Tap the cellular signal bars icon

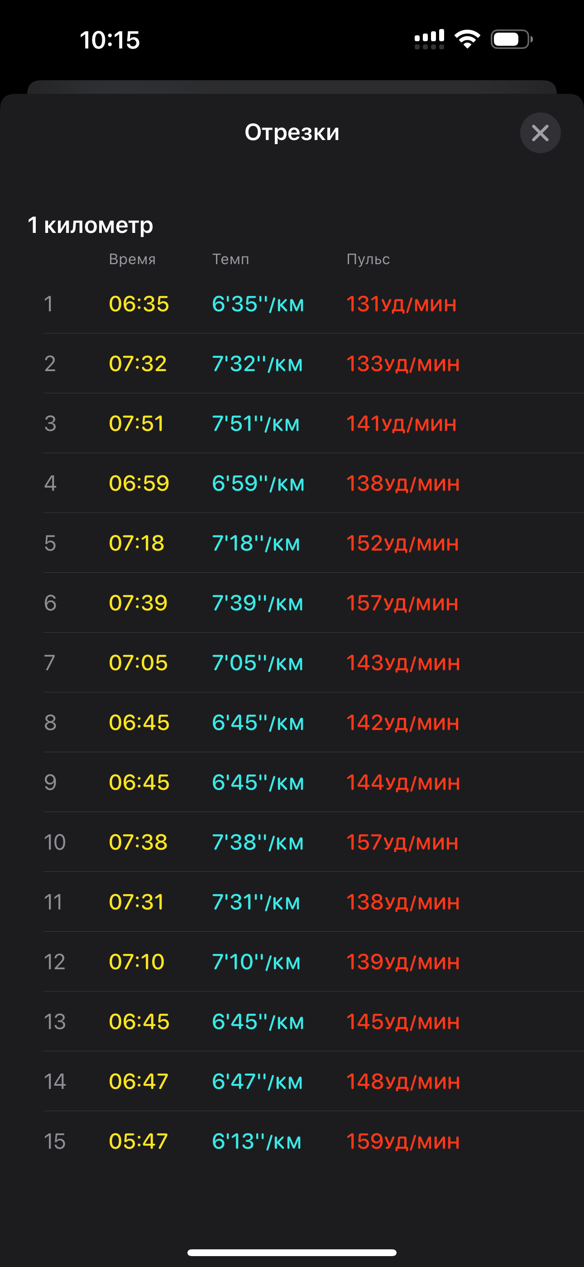[429, 39]
